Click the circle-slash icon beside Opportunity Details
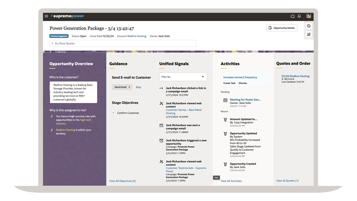 [x=309, y=26]
